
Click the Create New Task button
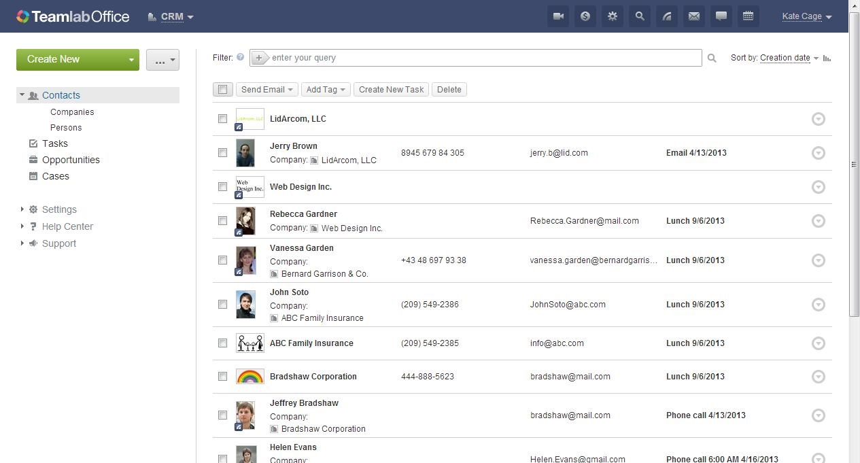tap(391, 90)
